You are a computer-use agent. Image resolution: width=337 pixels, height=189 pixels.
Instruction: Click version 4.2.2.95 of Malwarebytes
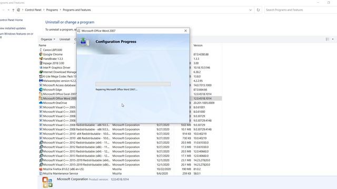pos(198,81)
